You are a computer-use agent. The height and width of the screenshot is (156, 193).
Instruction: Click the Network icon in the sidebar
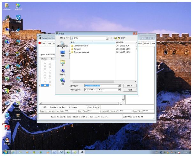[x=63, y=81]
